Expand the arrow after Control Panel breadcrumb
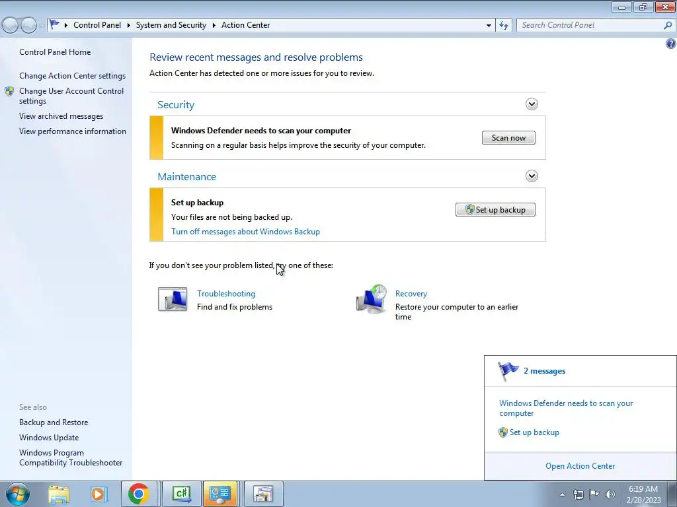Image resolution: width=677 pixels, height=507 pixels. tap(128, 25)
